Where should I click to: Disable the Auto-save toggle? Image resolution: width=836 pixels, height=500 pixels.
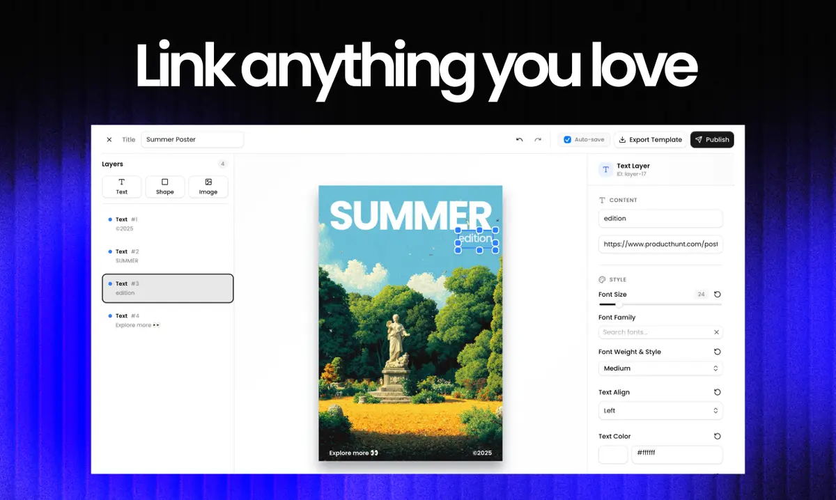567,139
